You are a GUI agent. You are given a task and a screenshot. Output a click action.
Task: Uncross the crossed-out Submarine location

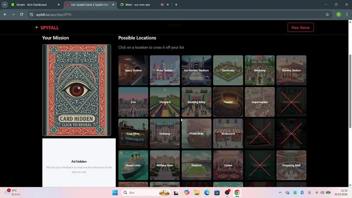[260, 165]
